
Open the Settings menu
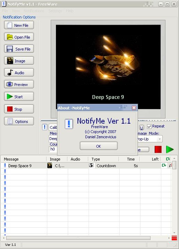(x=55, y=11)
